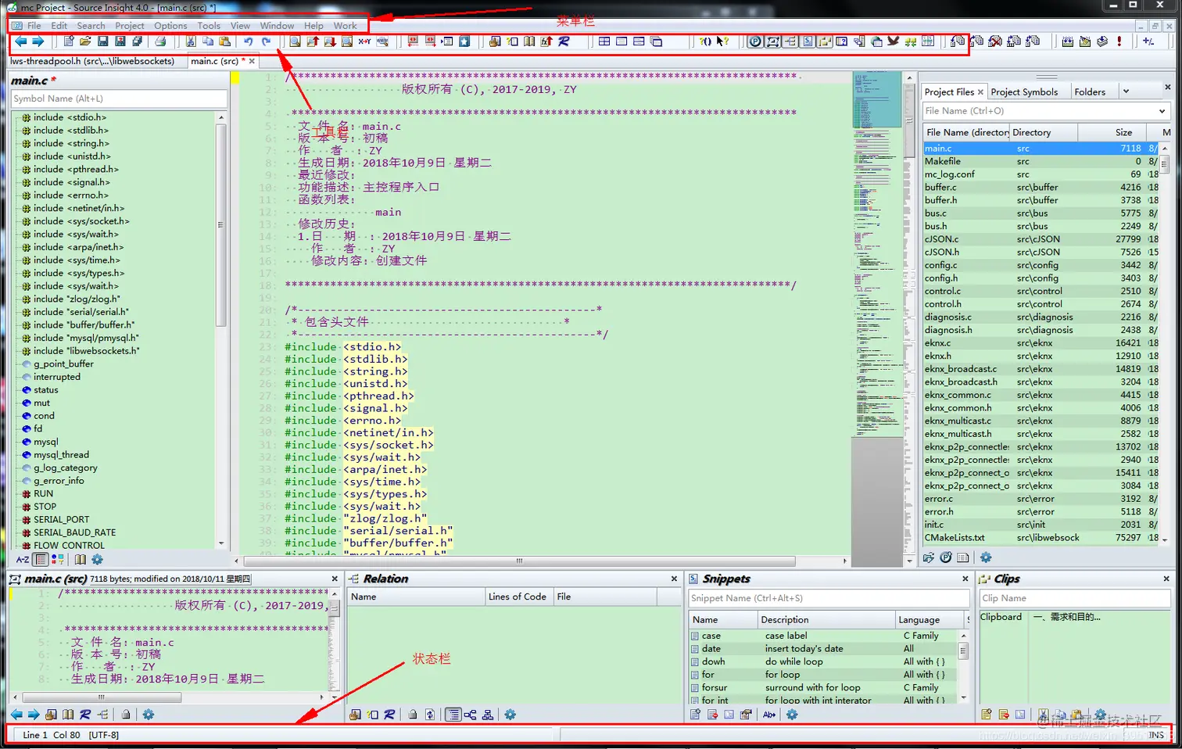
Task: Open symbol window settings gear below FLOW CONTROL
Action: click(x=97, y=560)
